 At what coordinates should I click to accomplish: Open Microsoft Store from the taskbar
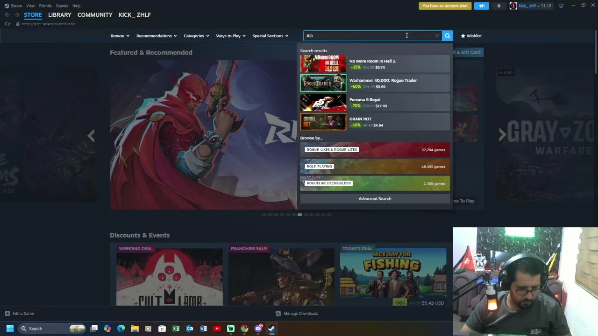tap(162, 329)
